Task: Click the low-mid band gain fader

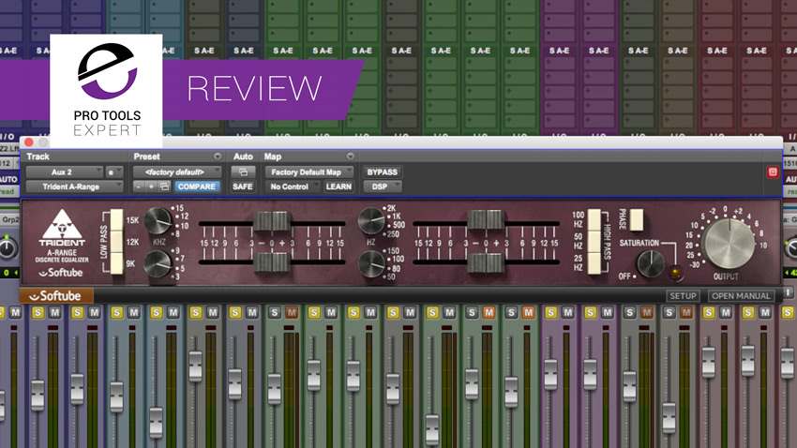Action: coord(486,219)
